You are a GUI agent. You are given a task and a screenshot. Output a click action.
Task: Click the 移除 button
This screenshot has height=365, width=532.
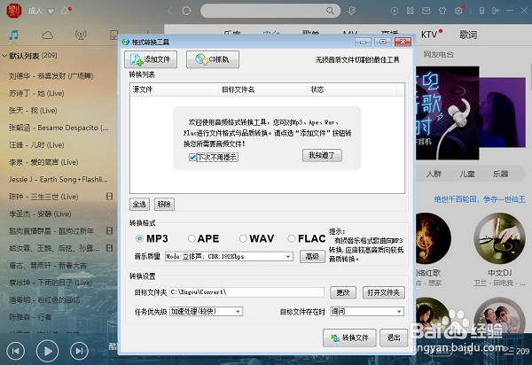[164, 204]
